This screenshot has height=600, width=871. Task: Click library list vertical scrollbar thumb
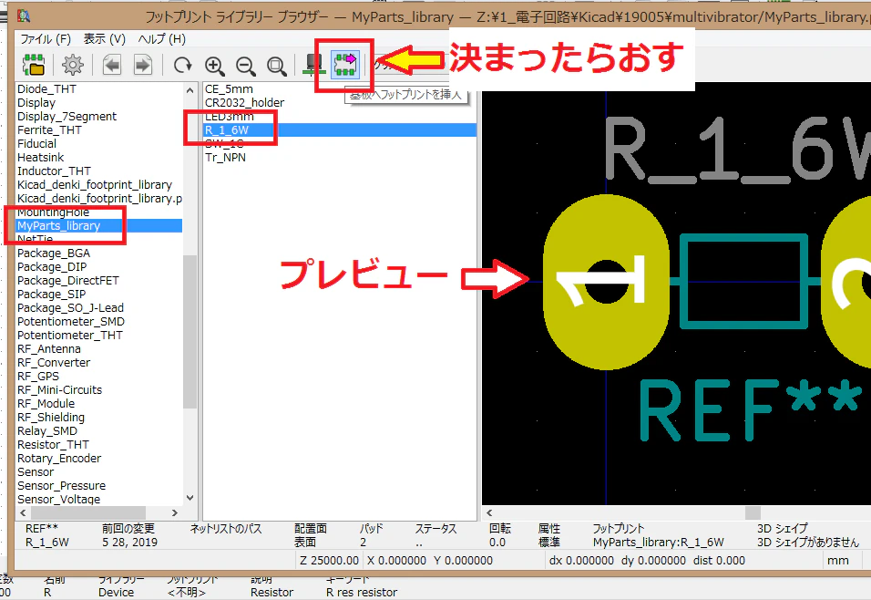[190, 331]
